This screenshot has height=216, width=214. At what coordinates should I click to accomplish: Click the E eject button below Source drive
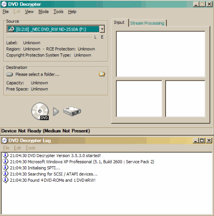pyautogui.click(x=102, y=37)
